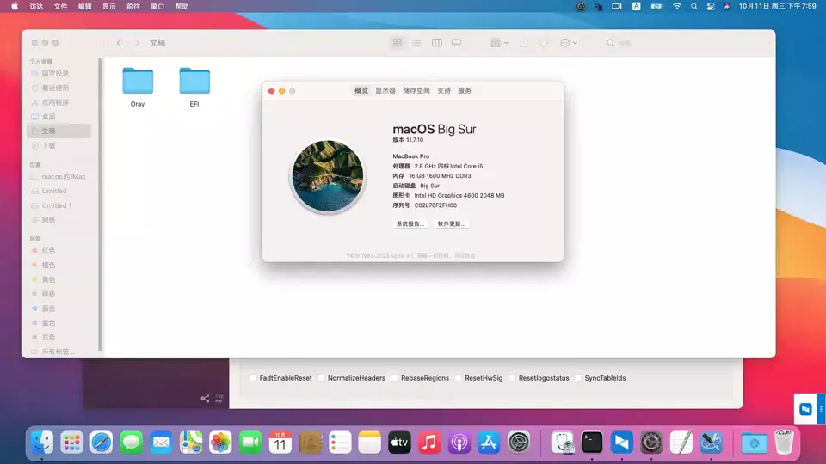Toggle the FadtEnableReset checkbox

tap(253, 378)
